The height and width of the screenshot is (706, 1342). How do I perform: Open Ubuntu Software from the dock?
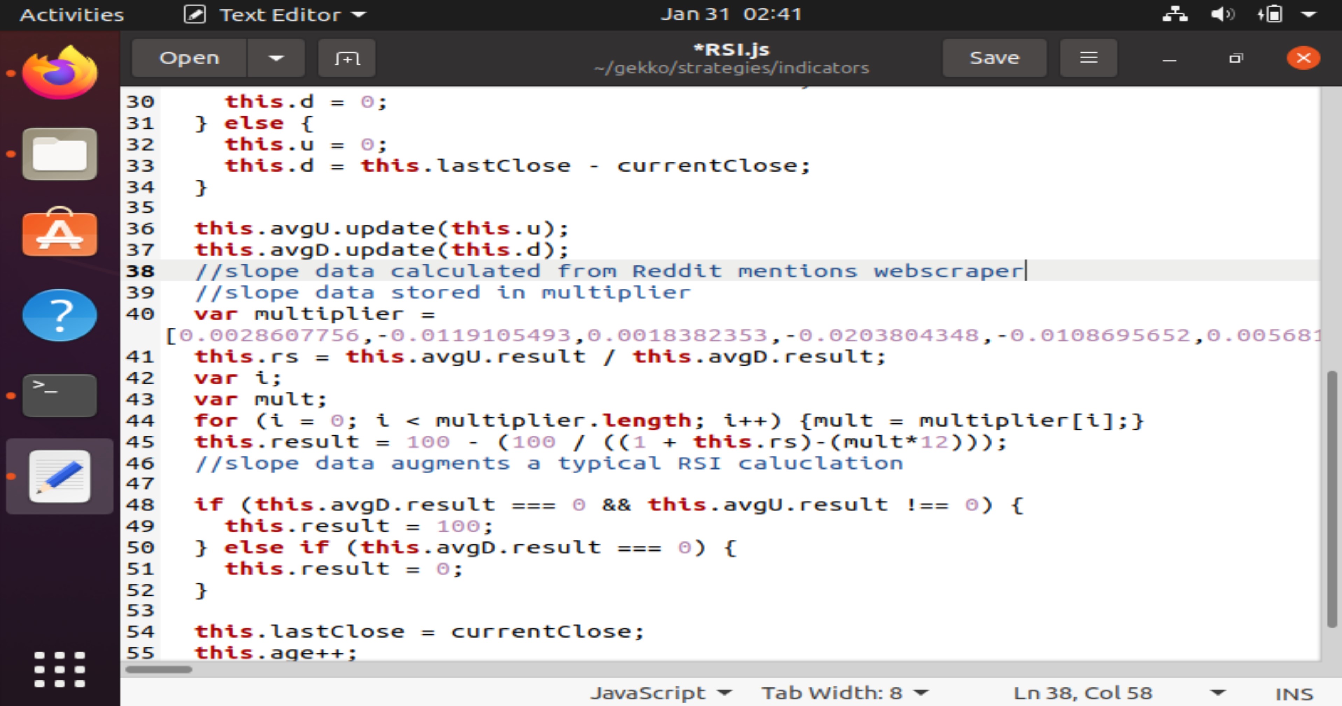point(59,233)
